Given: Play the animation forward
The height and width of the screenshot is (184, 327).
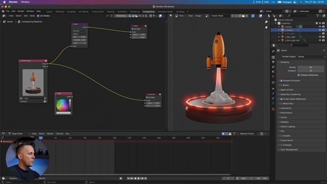Looking at the screenshot, I should pos(138,178).
